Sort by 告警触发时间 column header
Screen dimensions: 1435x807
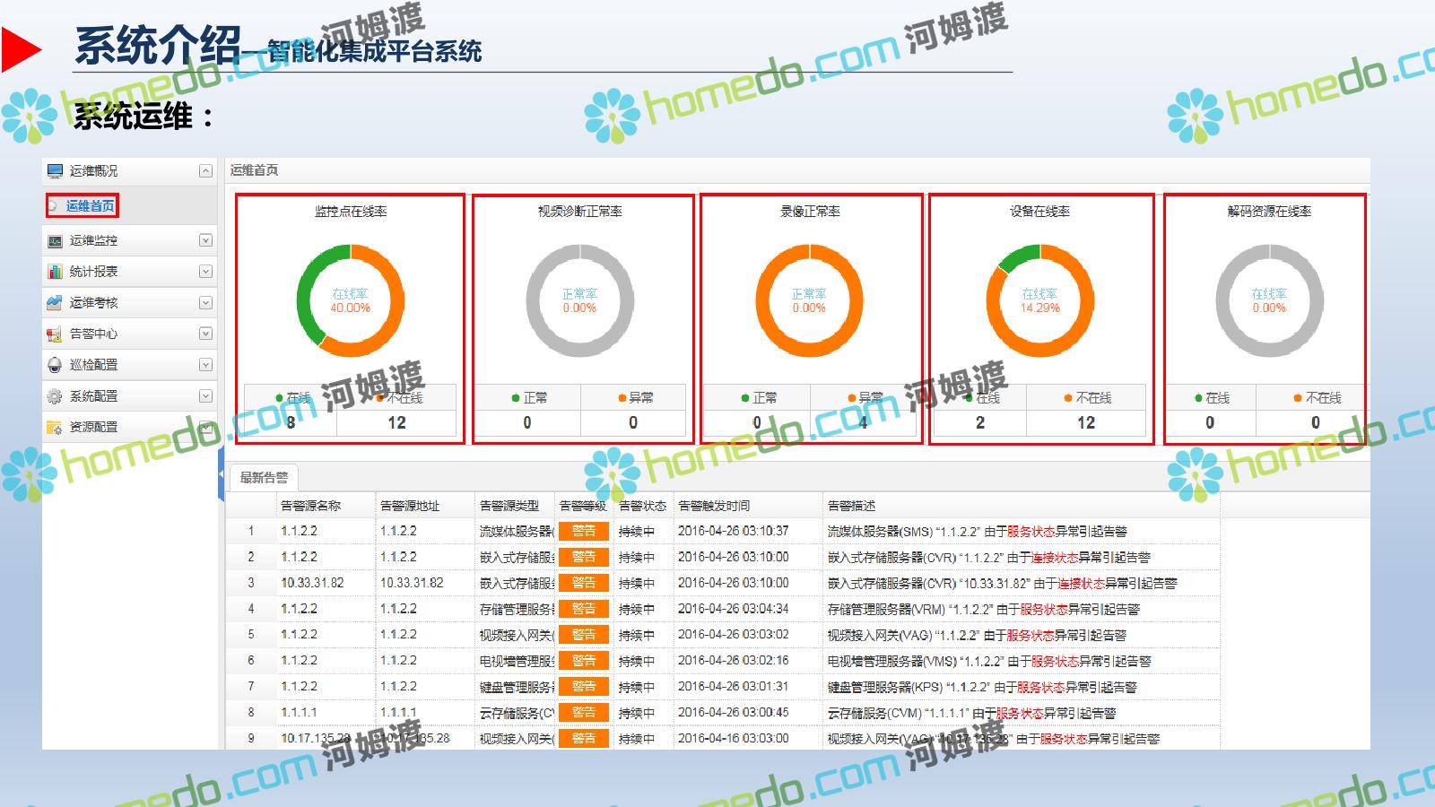pyautogui.click(x=714, y=506)
